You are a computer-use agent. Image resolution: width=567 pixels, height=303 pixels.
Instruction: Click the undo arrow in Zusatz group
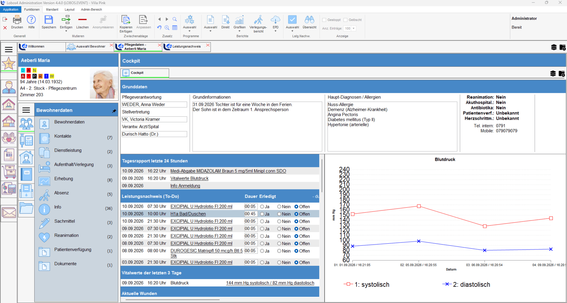(159, 27)
